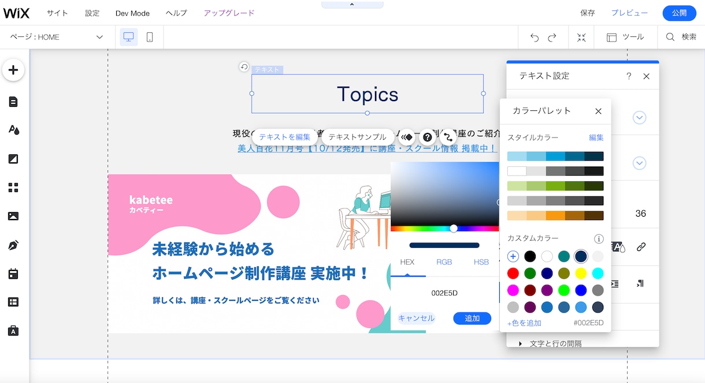Screen dimensions: 705x383
Task: Expand the 文字と行の間隔 section
Action: coord(550,343)
